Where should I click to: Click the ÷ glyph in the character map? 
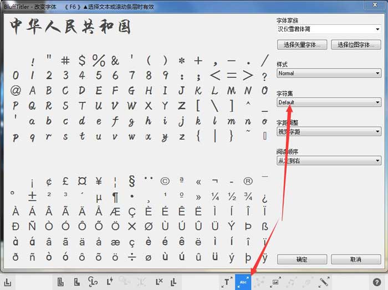[132, 257]
